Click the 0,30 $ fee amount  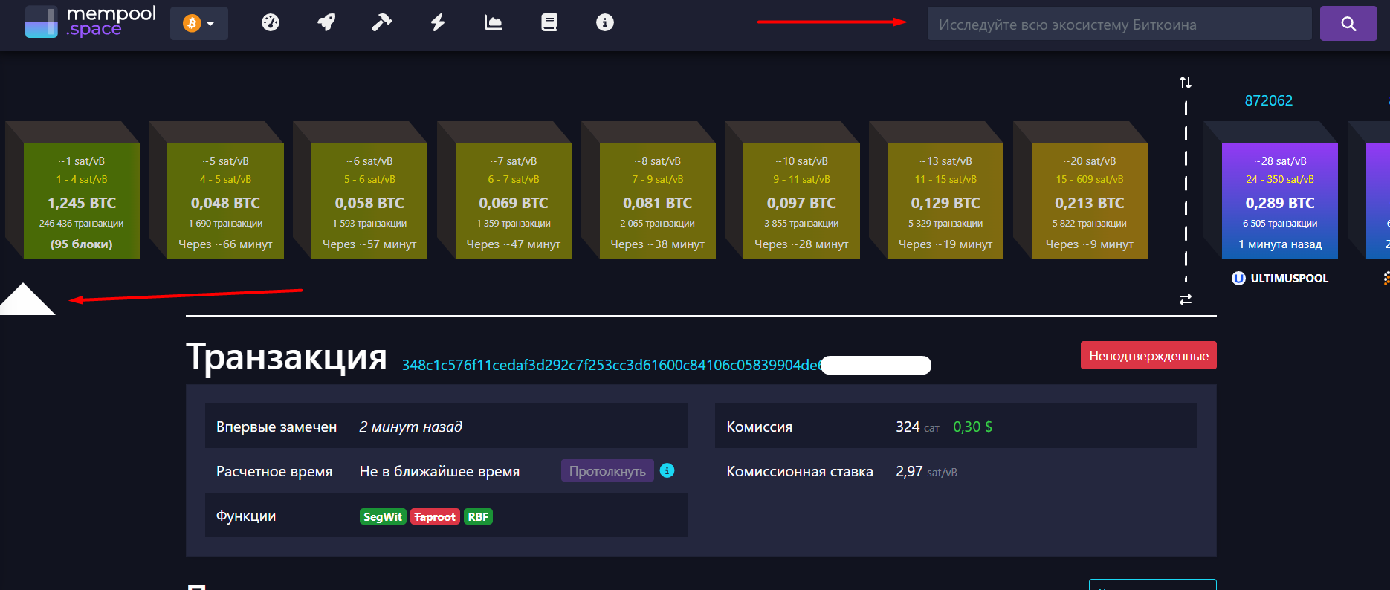[x=972, y=427]
